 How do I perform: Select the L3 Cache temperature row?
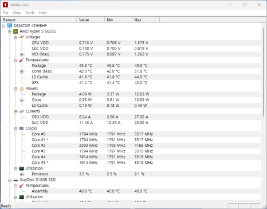click(x=146, y=77)
